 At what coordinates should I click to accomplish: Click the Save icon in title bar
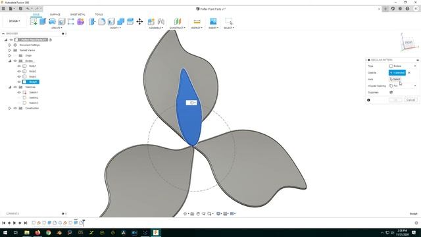click(20, 9)
